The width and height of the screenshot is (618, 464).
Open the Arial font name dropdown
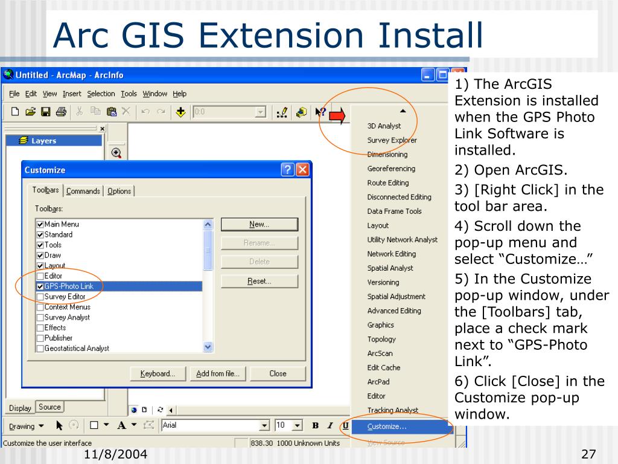[x=264, y=425]
